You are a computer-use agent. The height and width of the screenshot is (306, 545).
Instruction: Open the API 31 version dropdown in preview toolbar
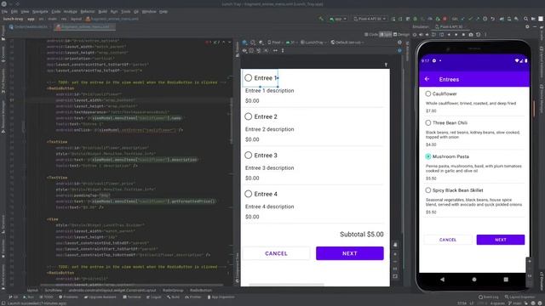[291, 42]
